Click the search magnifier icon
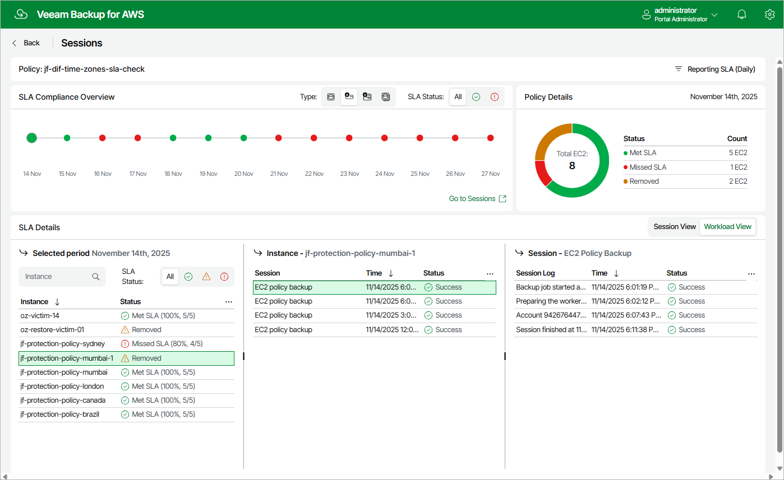784x480 pixels. point(96,277)
